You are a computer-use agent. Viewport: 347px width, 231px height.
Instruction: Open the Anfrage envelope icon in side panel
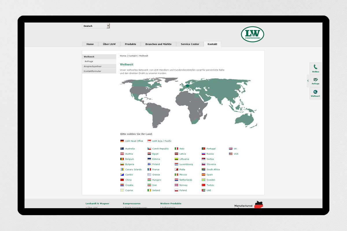point(315,79)
